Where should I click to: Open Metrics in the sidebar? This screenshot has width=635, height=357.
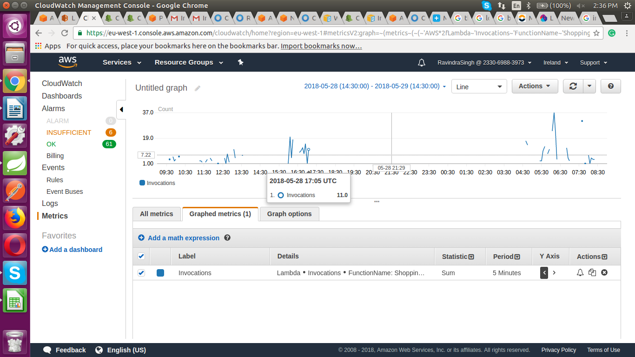coord(55,216)
